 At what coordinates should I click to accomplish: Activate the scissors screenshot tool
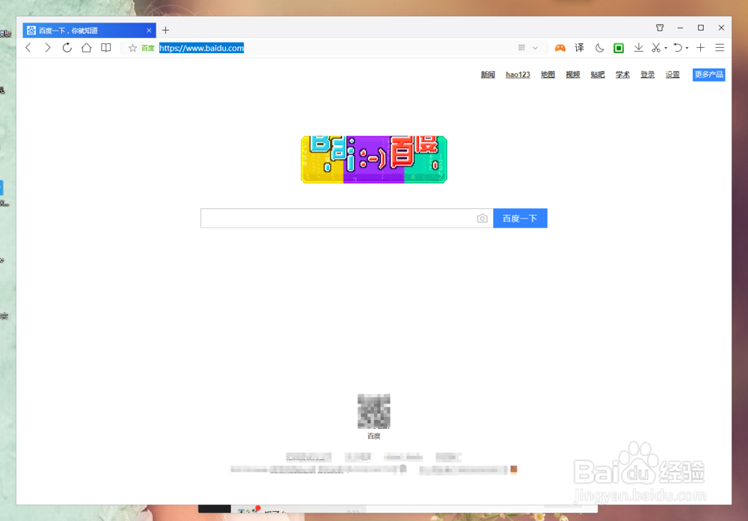click(x=657, y=48)
